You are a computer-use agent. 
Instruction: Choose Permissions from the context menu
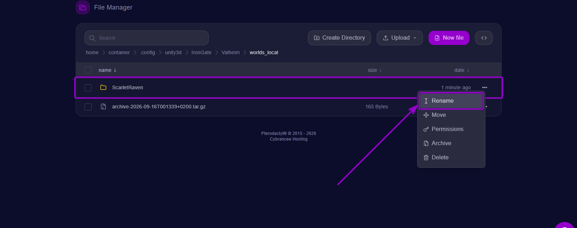tap(451, 129)
